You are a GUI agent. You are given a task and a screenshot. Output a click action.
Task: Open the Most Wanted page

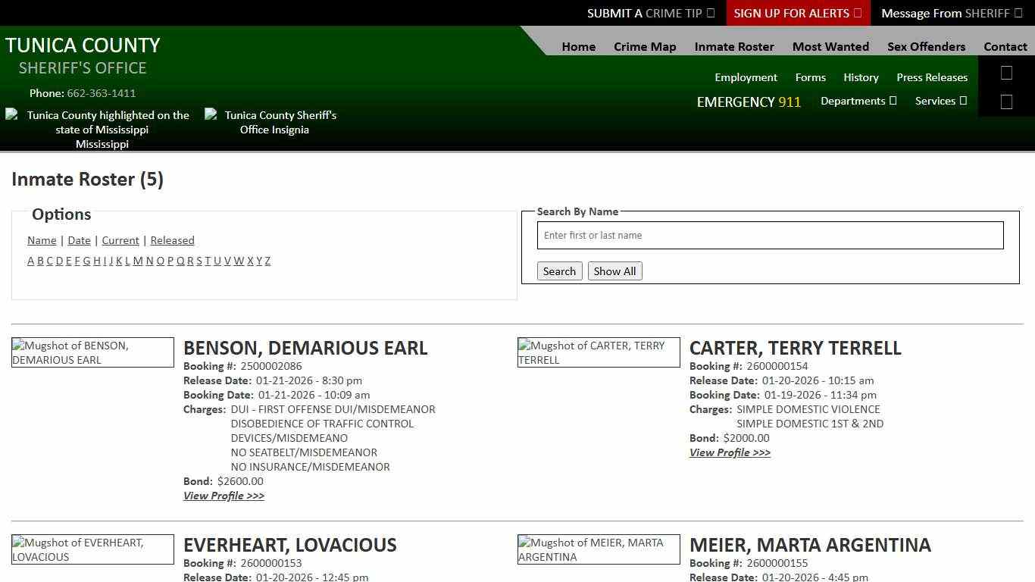point(830,46)
